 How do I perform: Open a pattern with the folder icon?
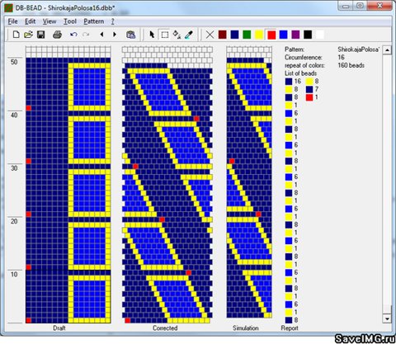coord(28,35)
